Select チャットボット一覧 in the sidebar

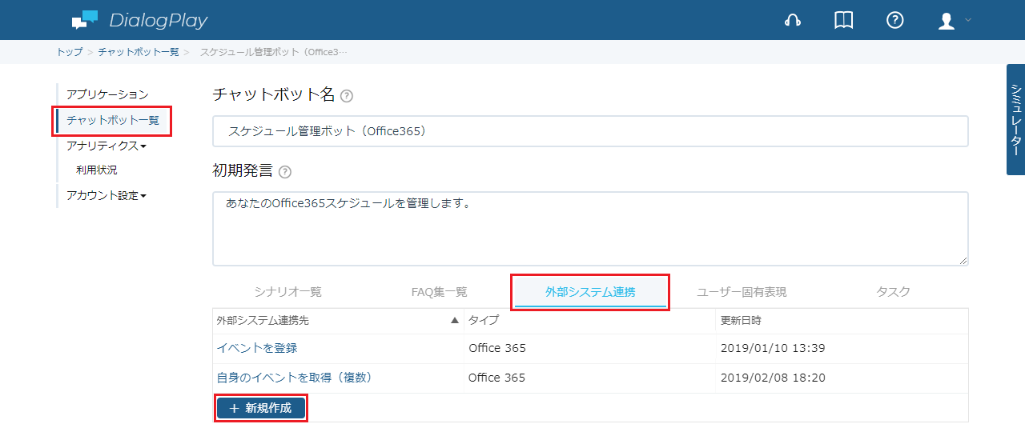click(x=113, y=121)
